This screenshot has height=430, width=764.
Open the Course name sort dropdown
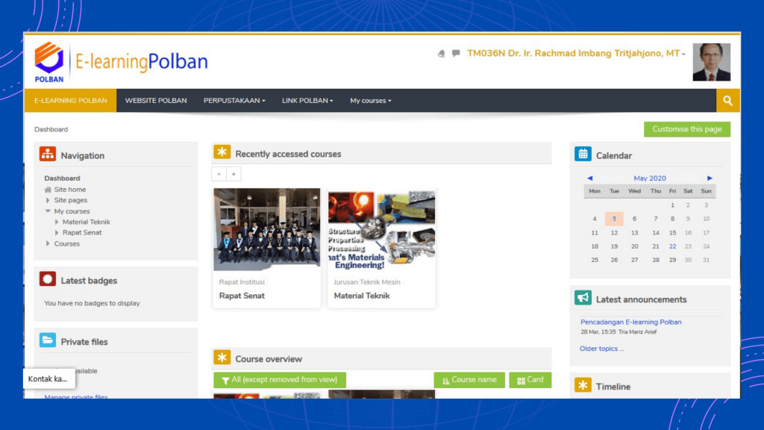(x=469, y=380)
